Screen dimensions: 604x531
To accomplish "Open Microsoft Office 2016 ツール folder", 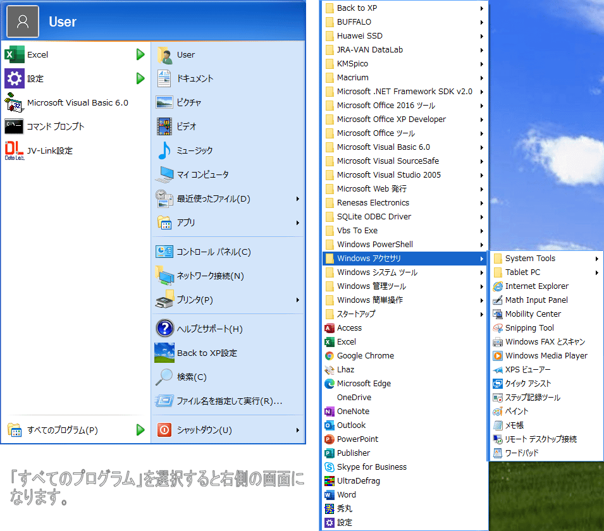I will [x=405, y=106].
